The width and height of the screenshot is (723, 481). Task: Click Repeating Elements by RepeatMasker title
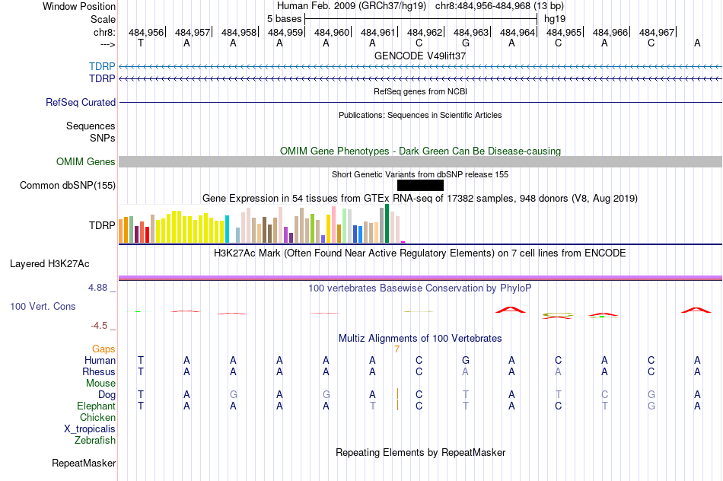click(420, 452)
